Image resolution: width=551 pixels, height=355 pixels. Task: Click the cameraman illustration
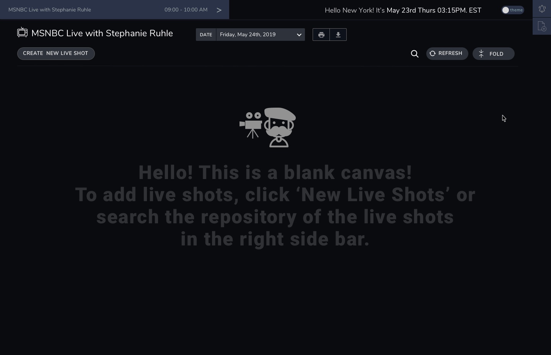click(268, 127)
